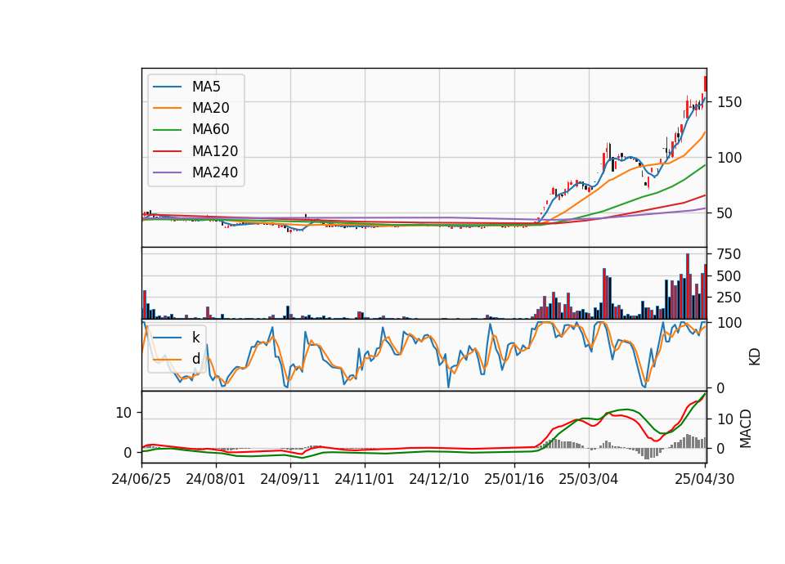
Task: Click the 25/04/30 date axis label
Action: [705, 479]
